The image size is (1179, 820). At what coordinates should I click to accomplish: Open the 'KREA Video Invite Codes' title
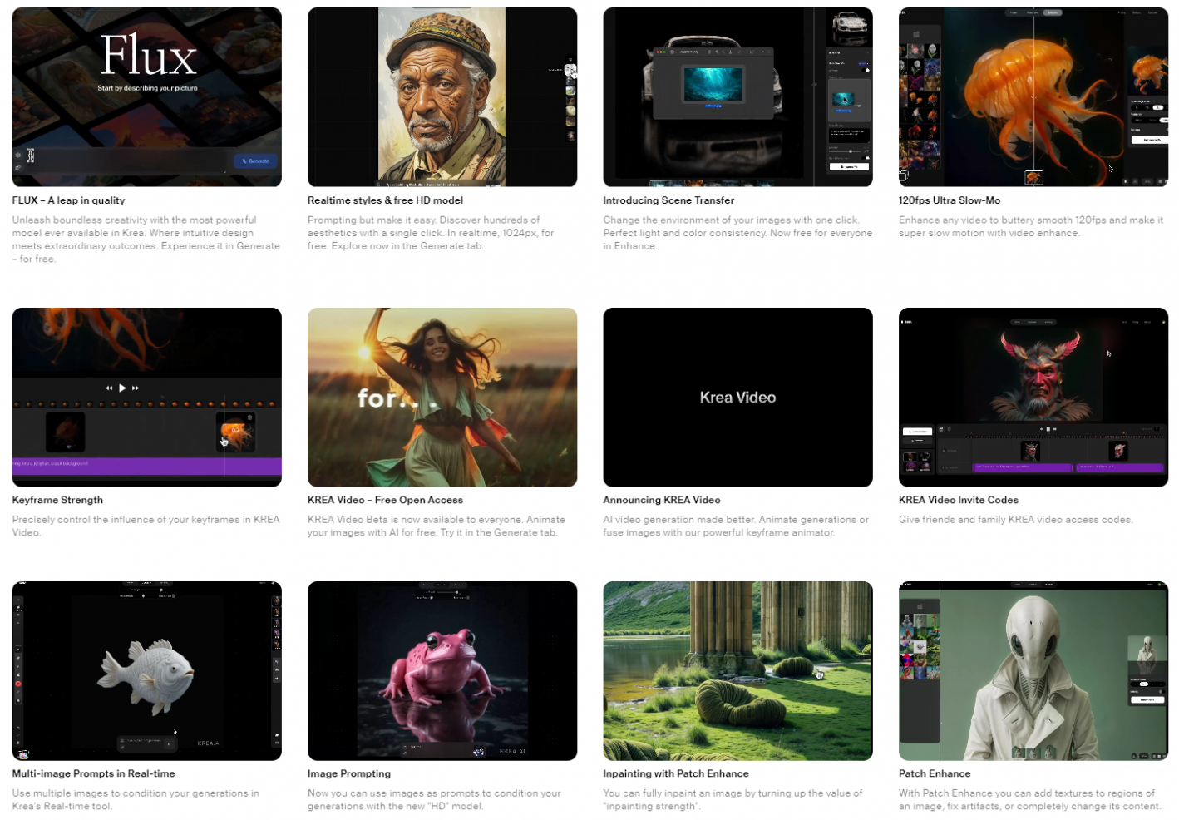(x=959, y=500)
